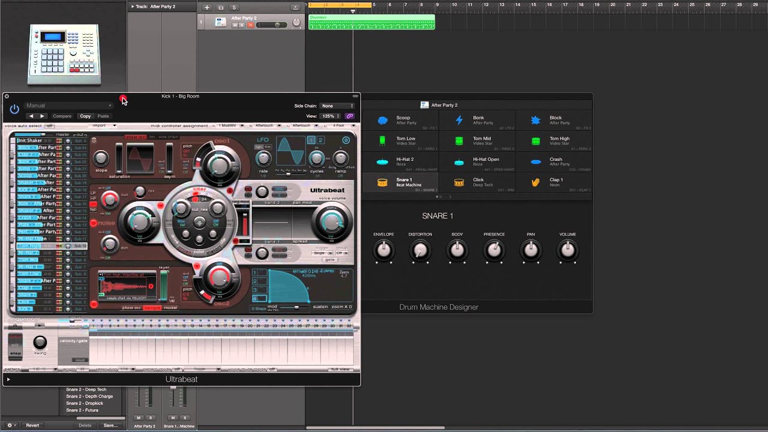Open the View 125% size dropdown
Image resolution: width=768 pixels, height=432 pixels.
pos(330,116)
